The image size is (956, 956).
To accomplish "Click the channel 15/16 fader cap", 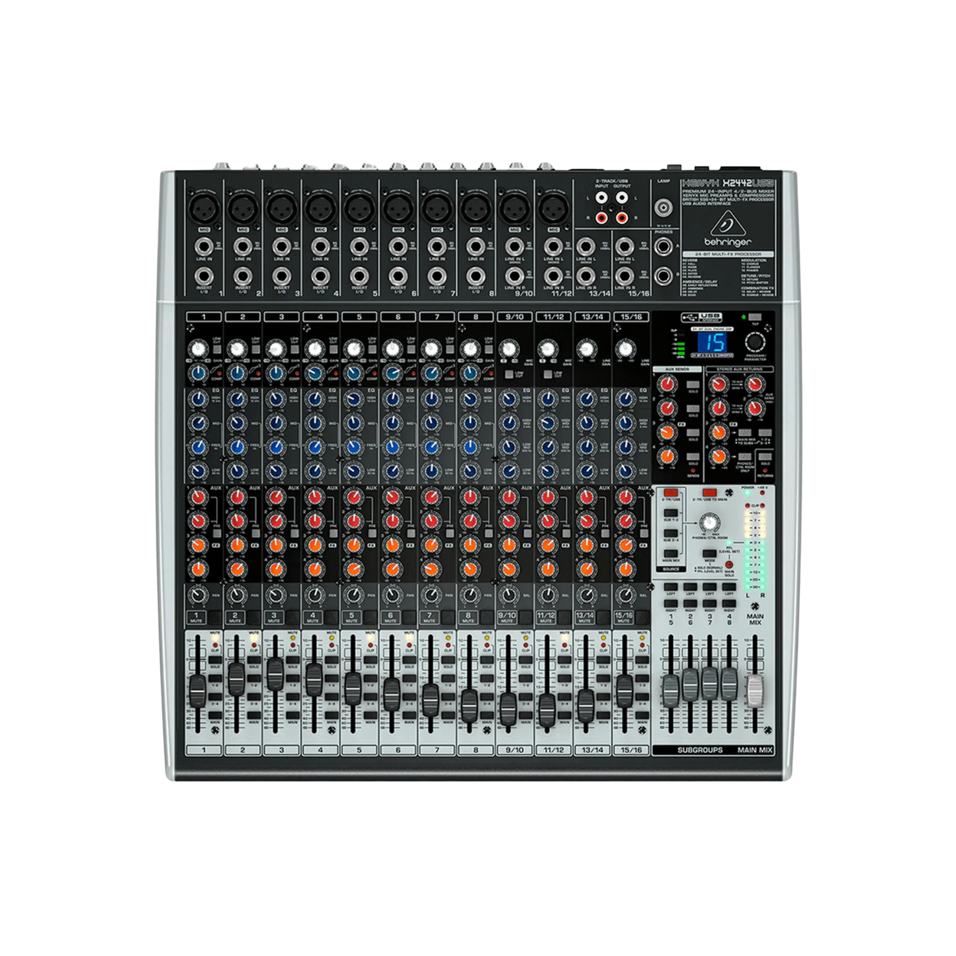I will point(625,690).
